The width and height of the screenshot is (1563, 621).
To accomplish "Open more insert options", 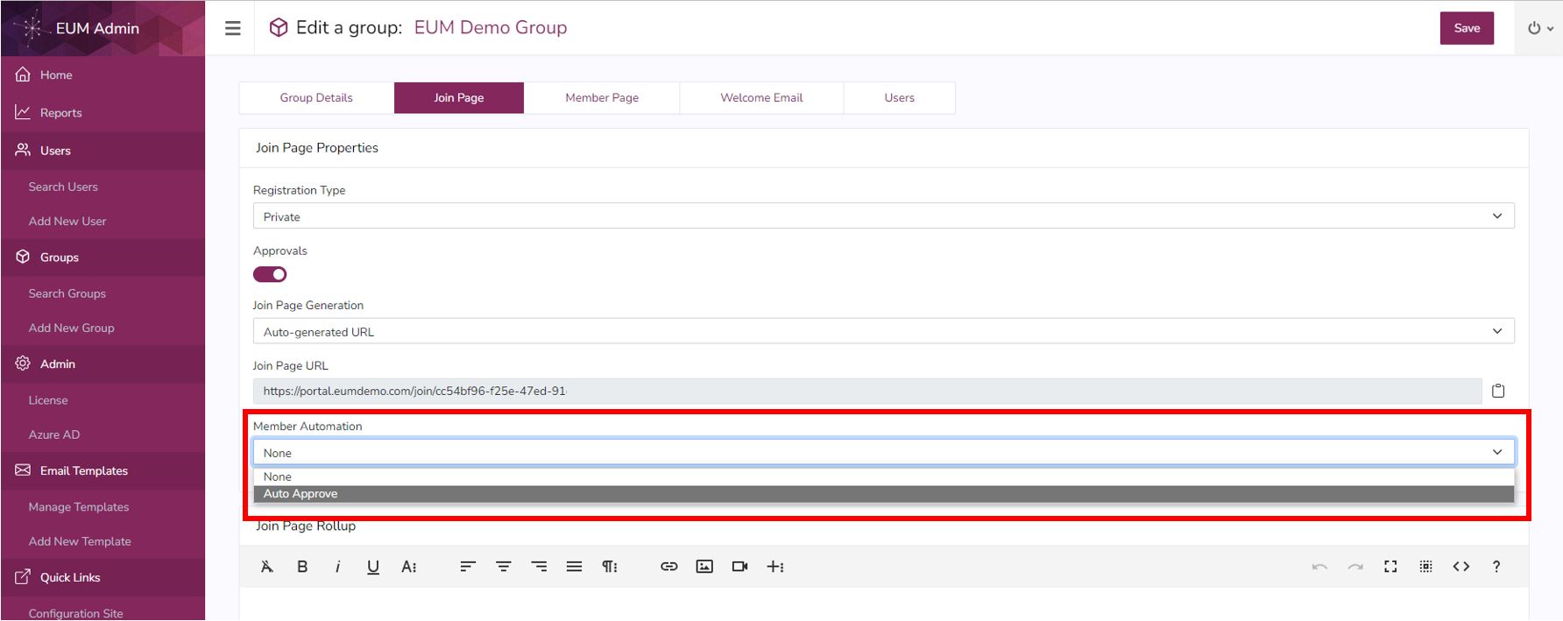I will coord(775,567).
